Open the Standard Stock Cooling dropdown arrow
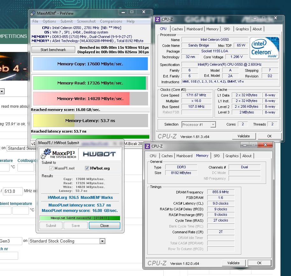Image resolution: width=291 pixels, height=276 pixels. [102, 241]
